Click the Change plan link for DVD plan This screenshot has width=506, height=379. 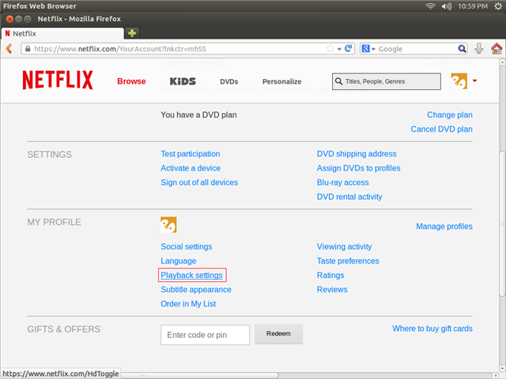click(450, 114)
